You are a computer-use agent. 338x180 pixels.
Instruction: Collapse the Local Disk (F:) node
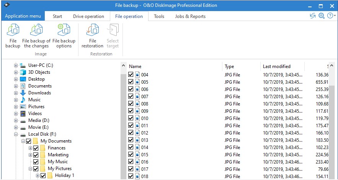coord(16,135)
